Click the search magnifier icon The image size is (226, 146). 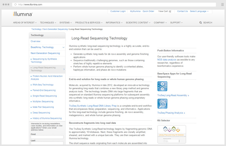[201, 23]
